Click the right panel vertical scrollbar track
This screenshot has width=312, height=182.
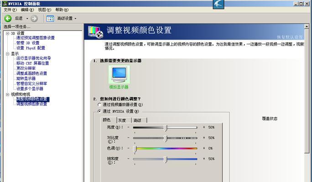pos(307,167)
